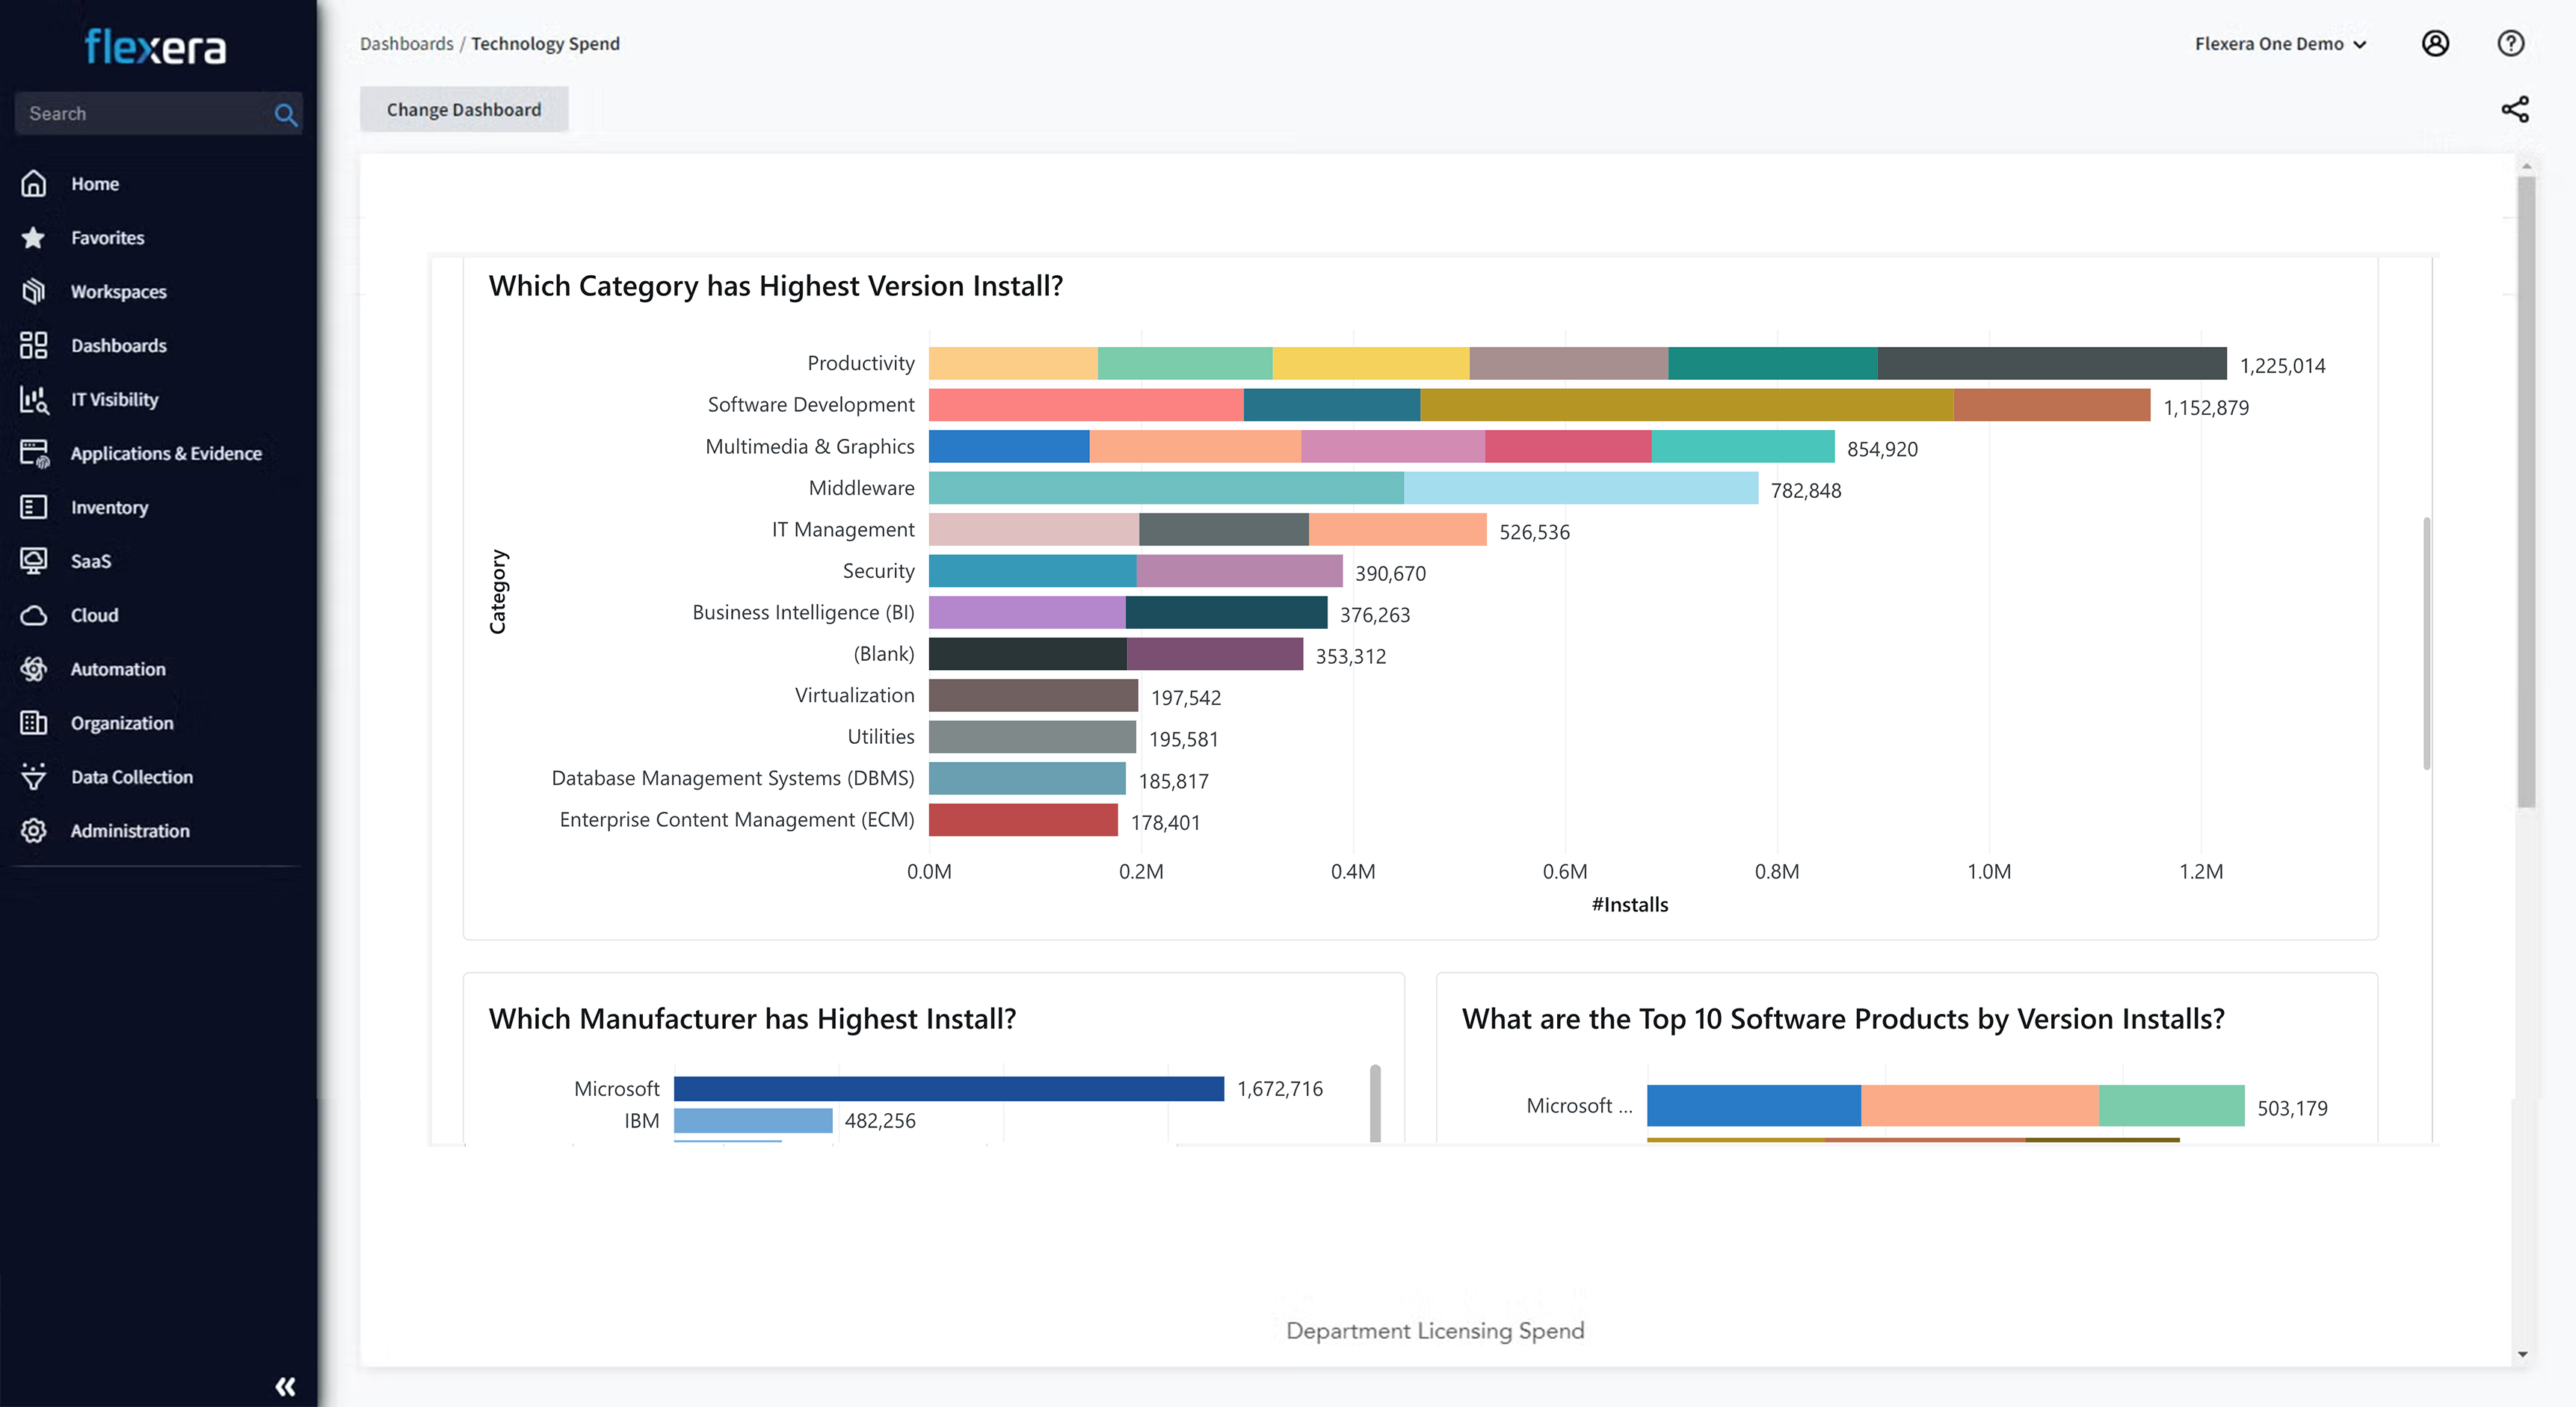Open the Automation sidebar icon
Image resolution: width=2576 pixels, height=1407 pixels.
point(34,669)
